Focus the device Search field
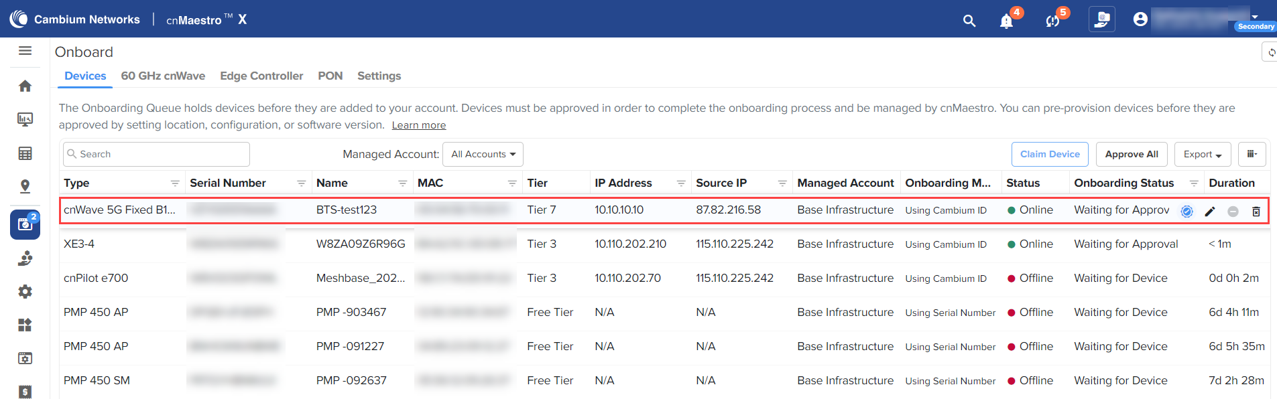The image size is (1277, 399). pos(156,154)
